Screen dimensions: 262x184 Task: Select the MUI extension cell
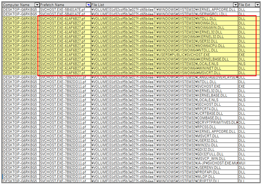point(249,163)
